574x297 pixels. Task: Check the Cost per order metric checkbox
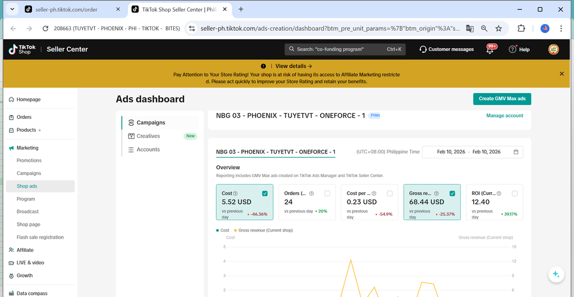pyautogui.click(x=390, y=193)
